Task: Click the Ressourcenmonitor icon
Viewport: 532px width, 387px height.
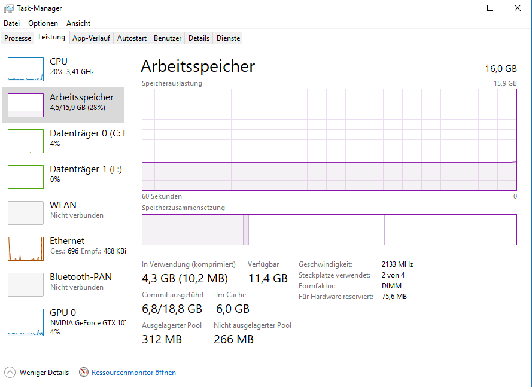Action: tap(84, 373)
